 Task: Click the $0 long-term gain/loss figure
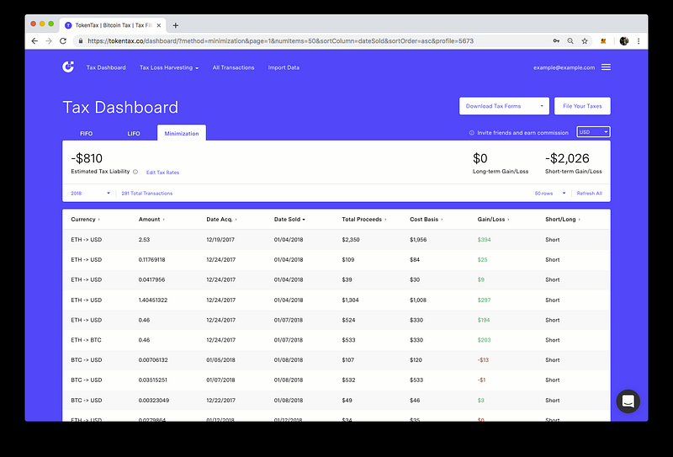(480, 158)
